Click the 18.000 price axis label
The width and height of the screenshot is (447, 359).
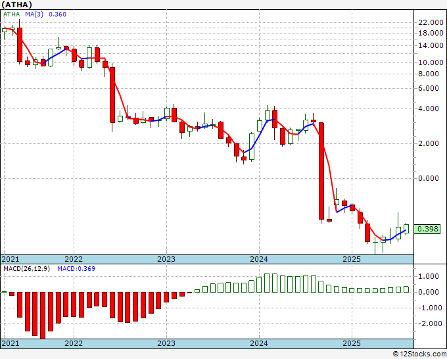coord(431,33)
